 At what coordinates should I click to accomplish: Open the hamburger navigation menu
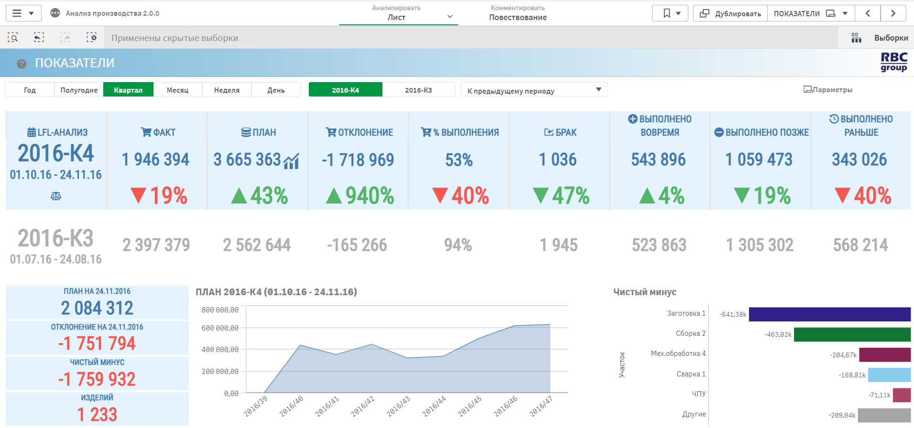tap(18, 13)
